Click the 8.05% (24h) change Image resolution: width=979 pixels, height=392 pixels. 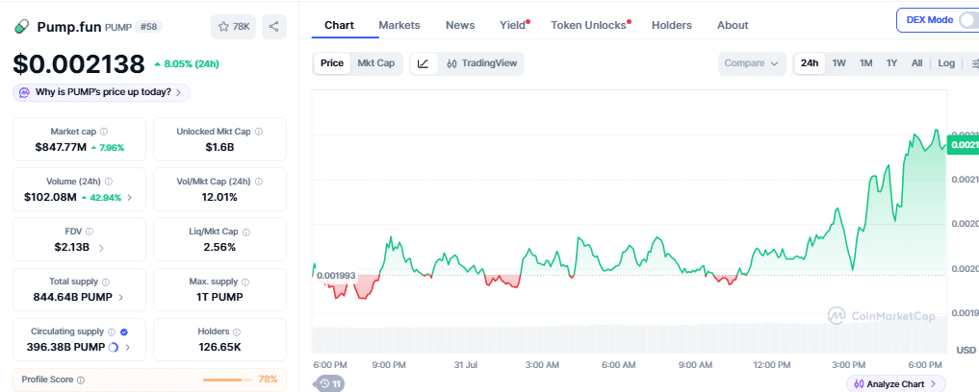(186, 63)
